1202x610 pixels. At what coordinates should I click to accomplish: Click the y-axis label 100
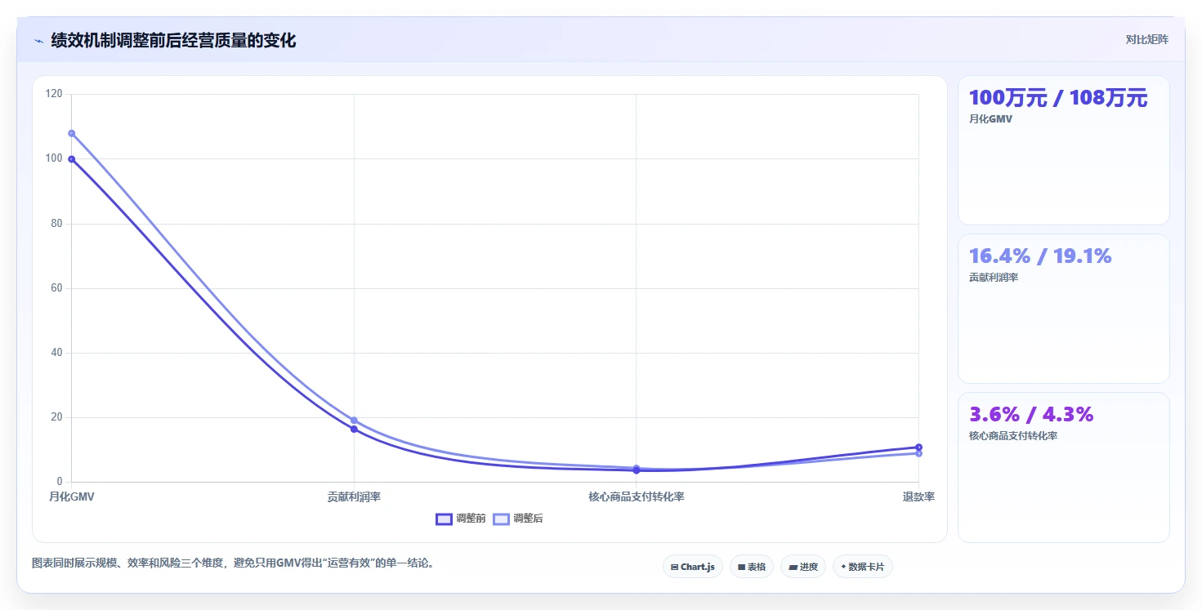pos(54,158)
